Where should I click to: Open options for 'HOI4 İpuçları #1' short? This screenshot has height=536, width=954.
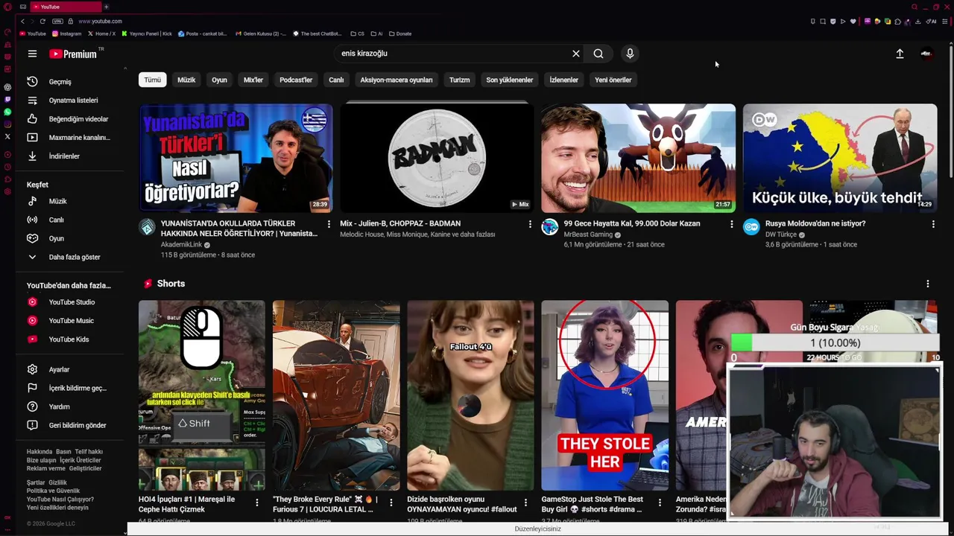click(x=257, y=503)
